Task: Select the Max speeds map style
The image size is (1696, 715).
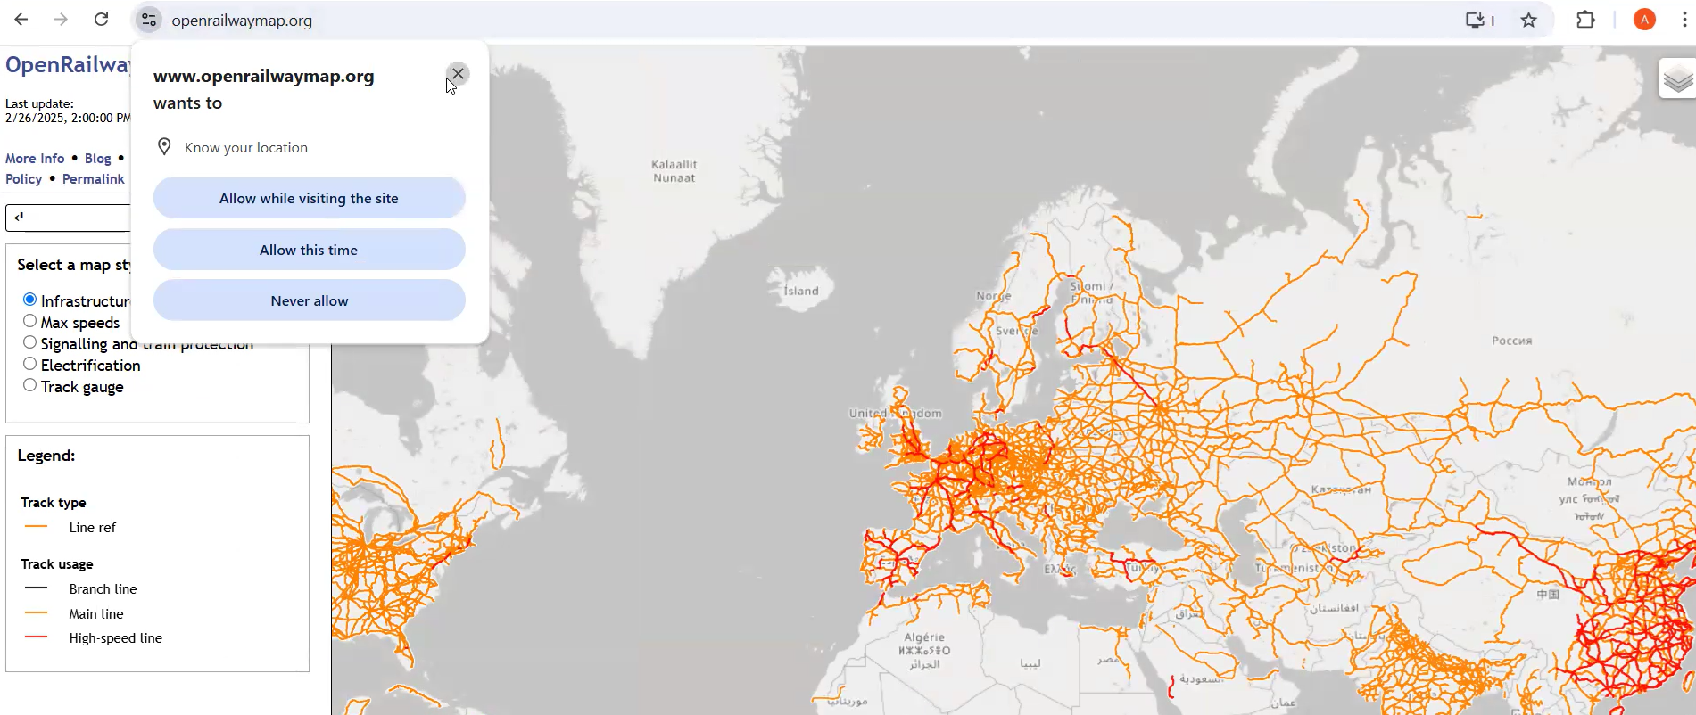Action: tap(29, 321)
